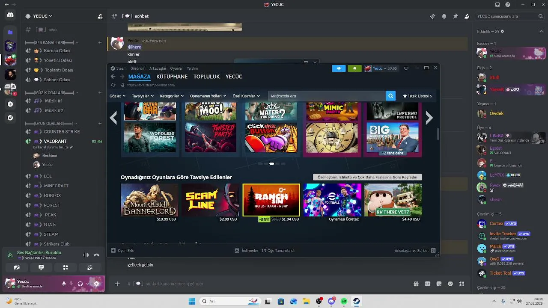Viewport: 548px width, 308px height.
Task: Open threads icon in Discord channel header
Action: tap(432, 16)
